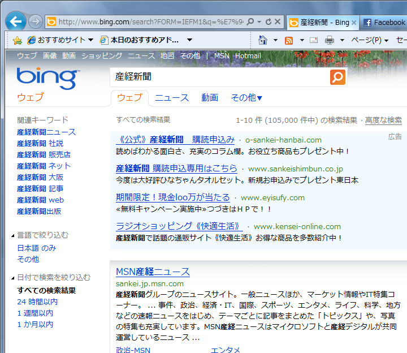
Task: Open 期間限定！現金loo万が当たる link
Action: [173, 197]
